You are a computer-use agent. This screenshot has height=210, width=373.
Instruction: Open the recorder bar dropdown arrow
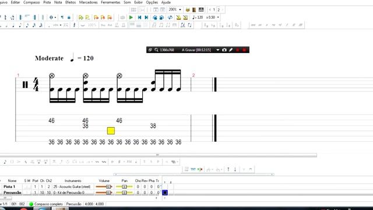217,50
